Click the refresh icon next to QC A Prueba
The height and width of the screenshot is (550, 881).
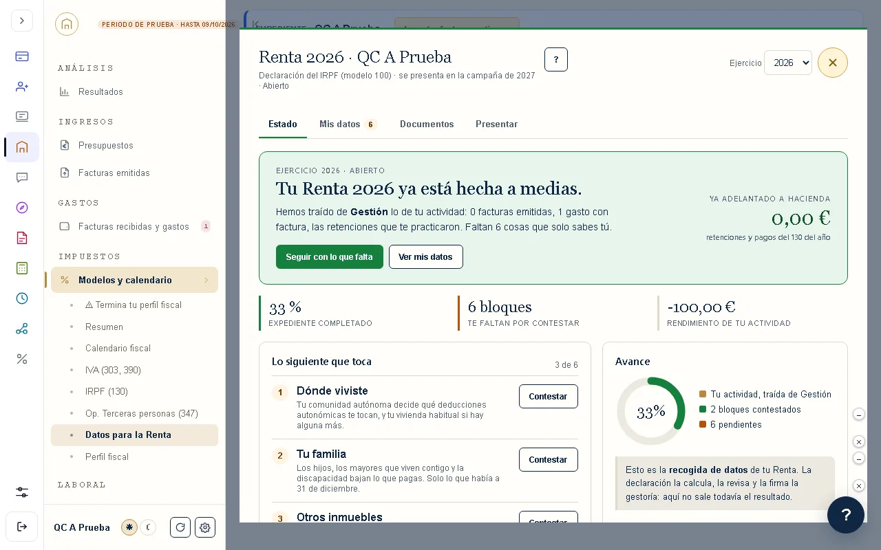[x=180, y=527]
